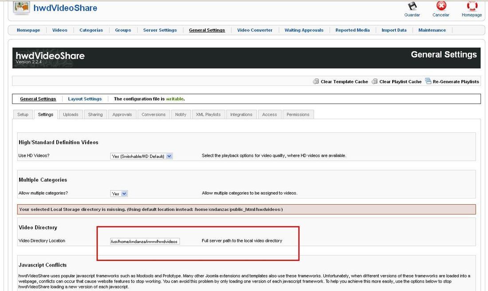Switch to the Settings tab
488x291 pixels.
pos(46,114)
